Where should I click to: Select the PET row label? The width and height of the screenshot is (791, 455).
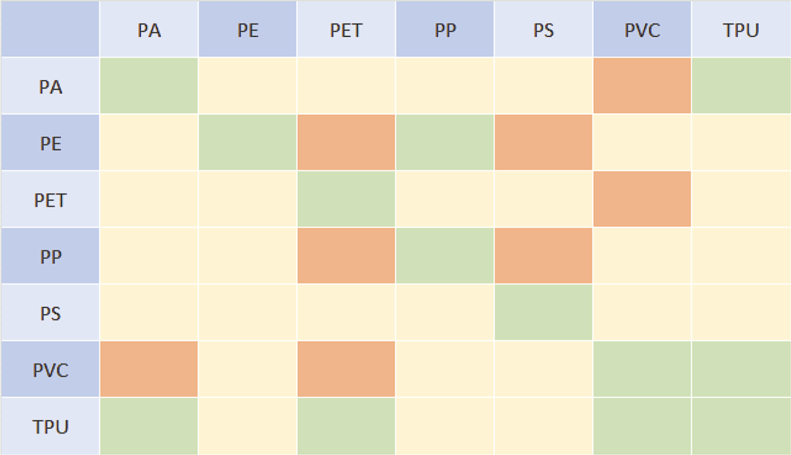click(50, 199)
